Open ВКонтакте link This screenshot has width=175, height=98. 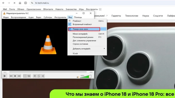tap(48, 9)
